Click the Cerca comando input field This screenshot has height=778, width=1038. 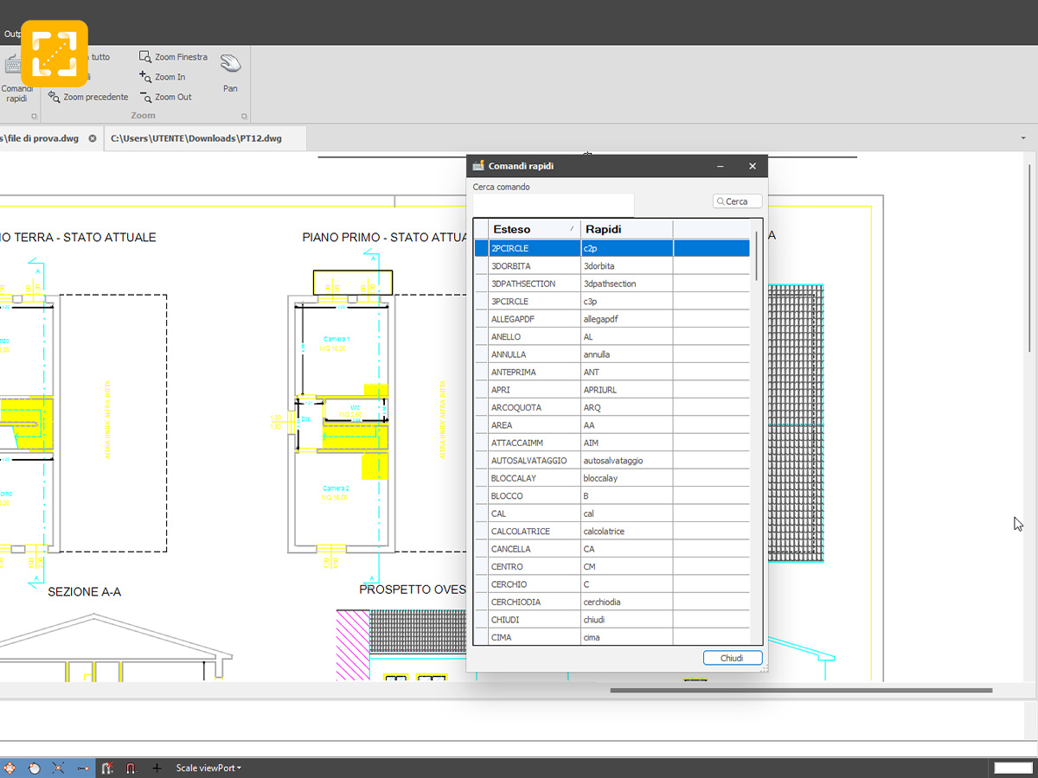554,204
